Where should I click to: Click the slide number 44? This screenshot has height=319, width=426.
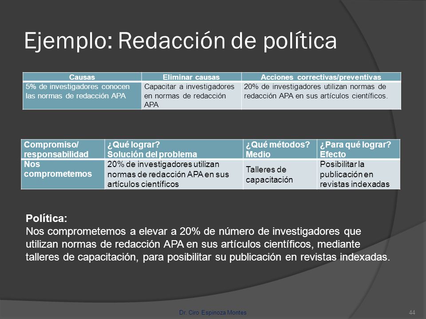pyautogui.click(x=412, y=312)
